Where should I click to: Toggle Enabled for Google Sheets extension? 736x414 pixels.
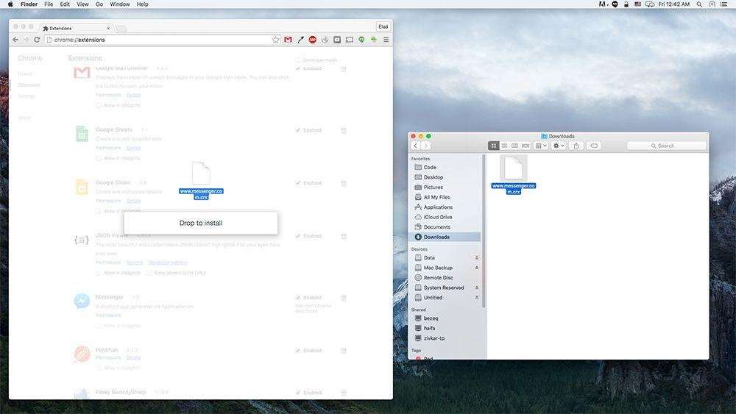(x=297, y=130)
